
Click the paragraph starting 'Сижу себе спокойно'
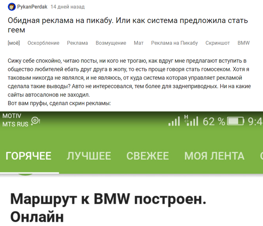(129, 78)
